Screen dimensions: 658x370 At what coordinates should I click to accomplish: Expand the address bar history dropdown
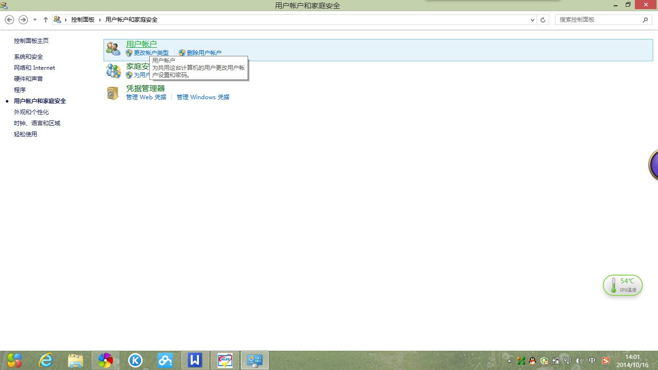[532, 20]
